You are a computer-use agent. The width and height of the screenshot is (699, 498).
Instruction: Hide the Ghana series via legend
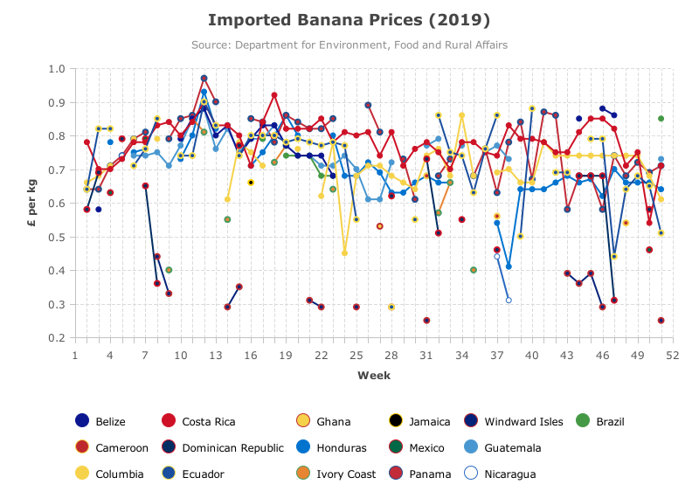point(323,421)
